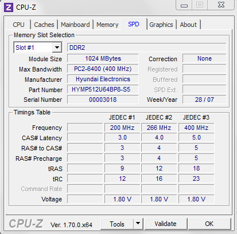Select the 1024 MBytes module size value

point(103,58)
